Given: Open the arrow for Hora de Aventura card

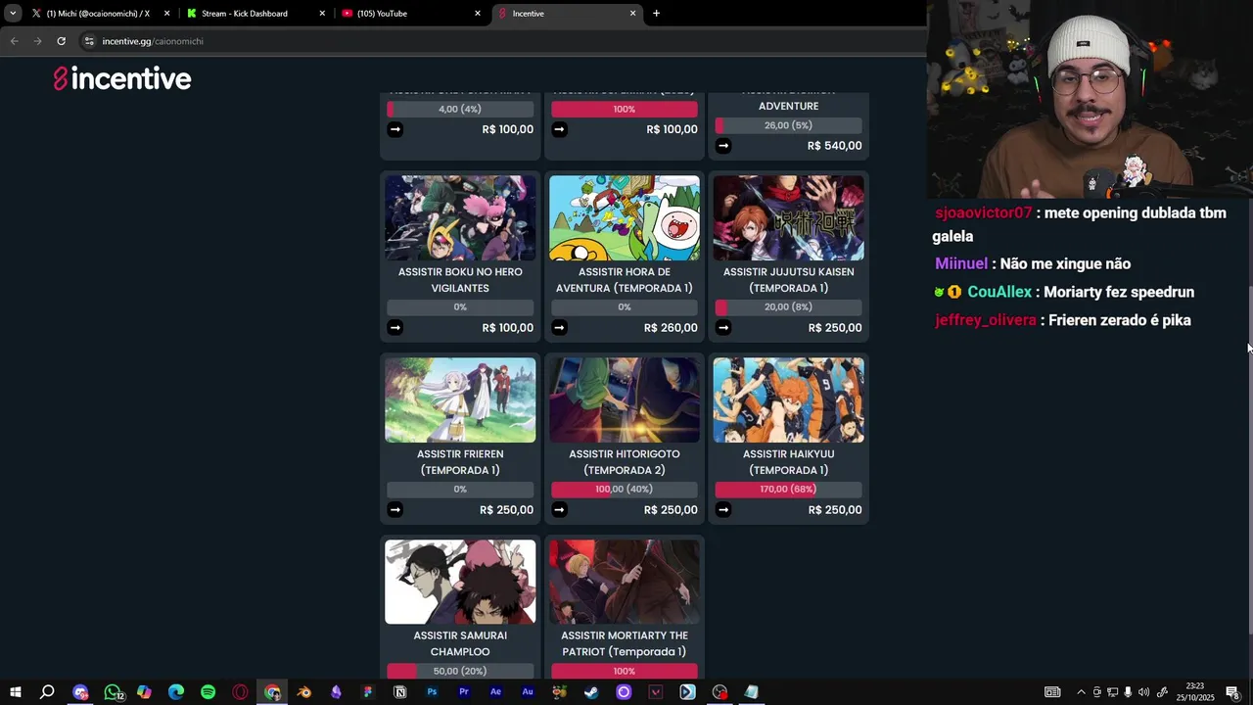Looking at the screenshot, I should [559, 328].
